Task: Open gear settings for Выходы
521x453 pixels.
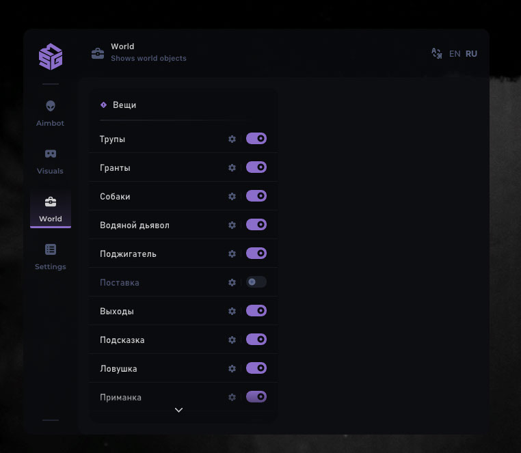Action: 232,311
